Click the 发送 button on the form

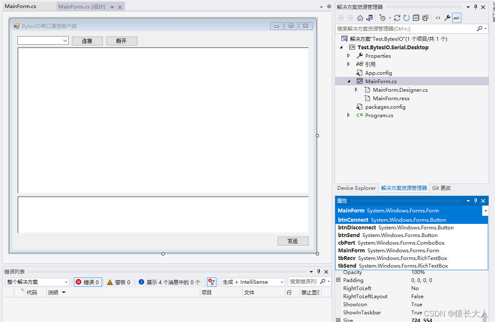tap(293, 241)
